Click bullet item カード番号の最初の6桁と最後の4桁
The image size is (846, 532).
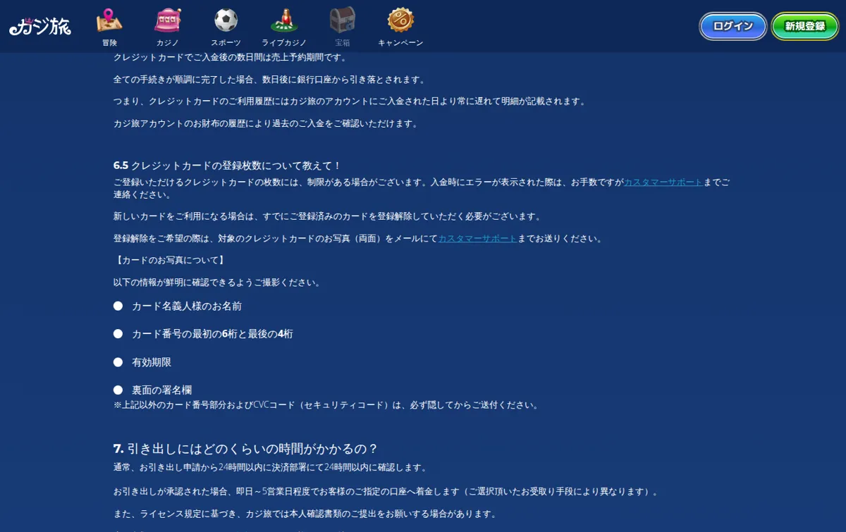(x=212, y=334)
